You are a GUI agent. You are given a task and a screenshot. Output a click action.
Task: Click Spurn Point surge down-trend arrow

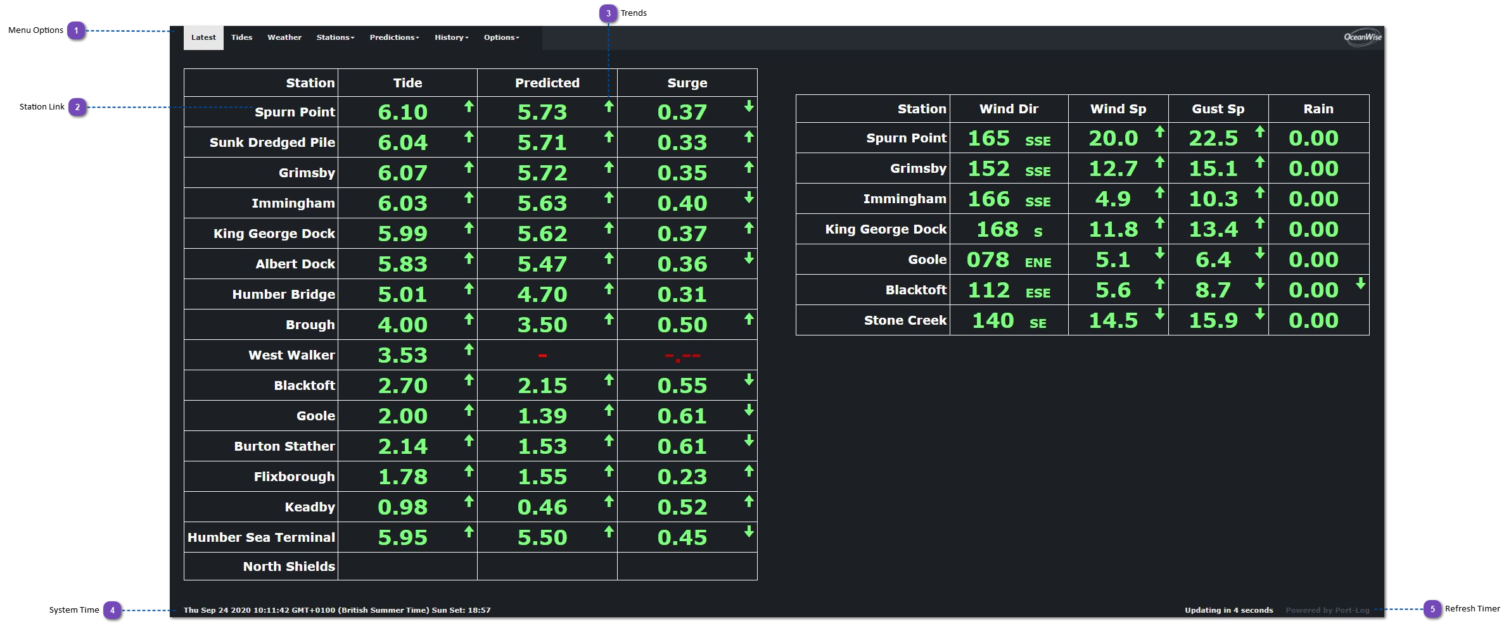click(749, 106)
